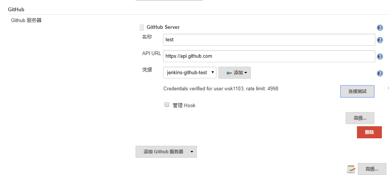Click the GitHub section heading
Image resolution: width=389 pixels, height=175 pixels.
point(16,10)
